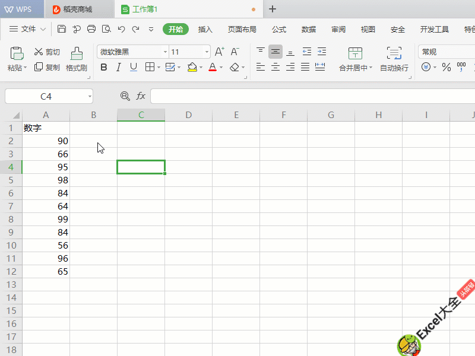This screenshot has width=475, height=356.
Task: Click the distributed alignment icon
Action: pos(320,67)
